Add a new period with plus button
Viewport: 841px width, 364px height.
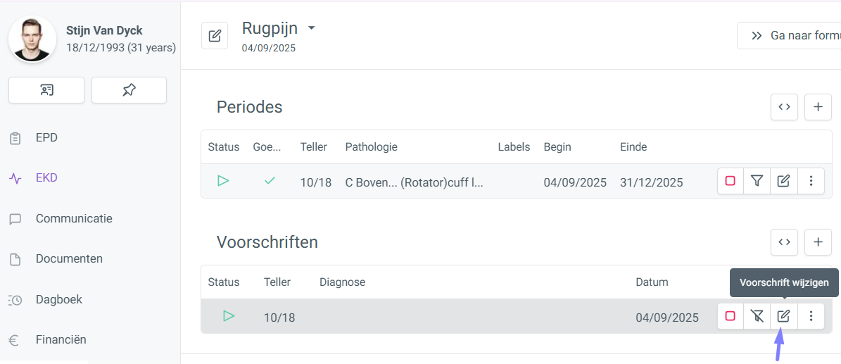818,107
